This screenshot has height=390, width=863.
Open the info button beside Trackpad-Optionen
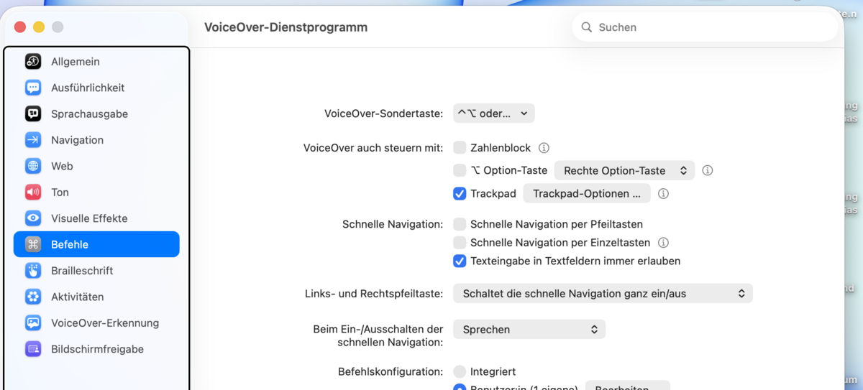click(x=664, y=194)
